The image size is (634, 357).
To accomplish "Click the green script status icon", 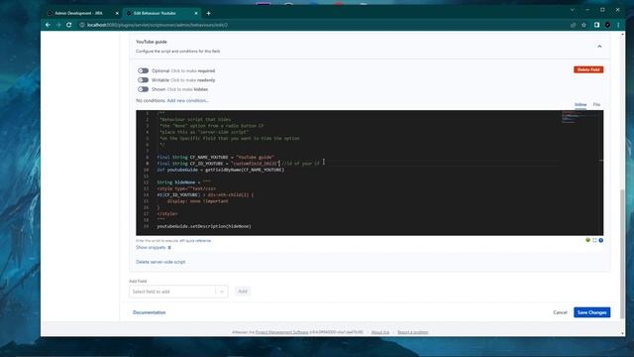I will click(x=587, y=240).
